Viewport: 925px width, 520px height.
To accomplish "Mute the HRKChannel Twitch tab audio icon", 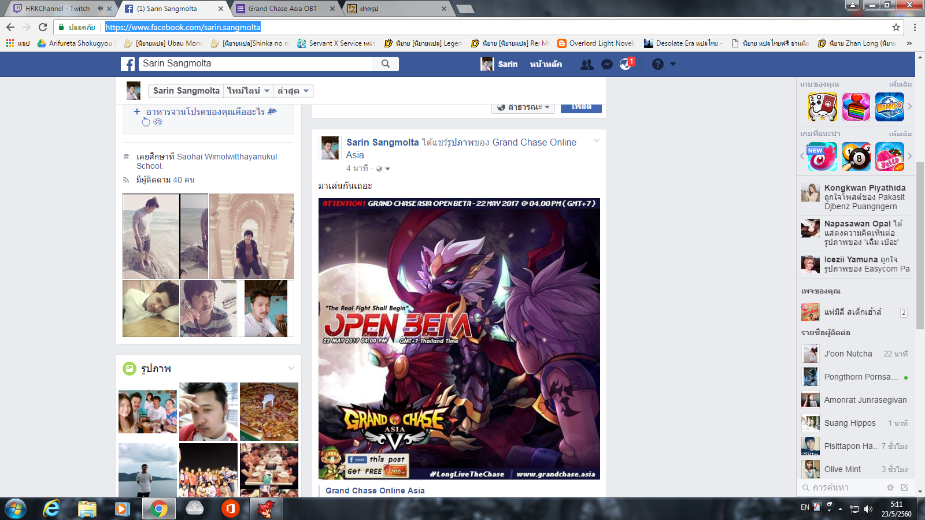I will (101, 9).
